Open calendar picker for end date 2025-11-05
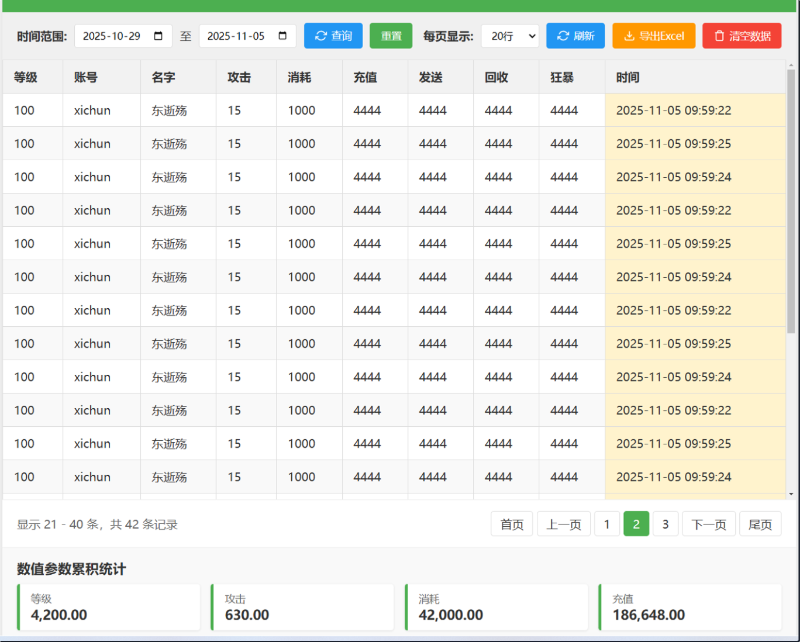800x642 pixels. pyautogui.click(x=282, y=36)
